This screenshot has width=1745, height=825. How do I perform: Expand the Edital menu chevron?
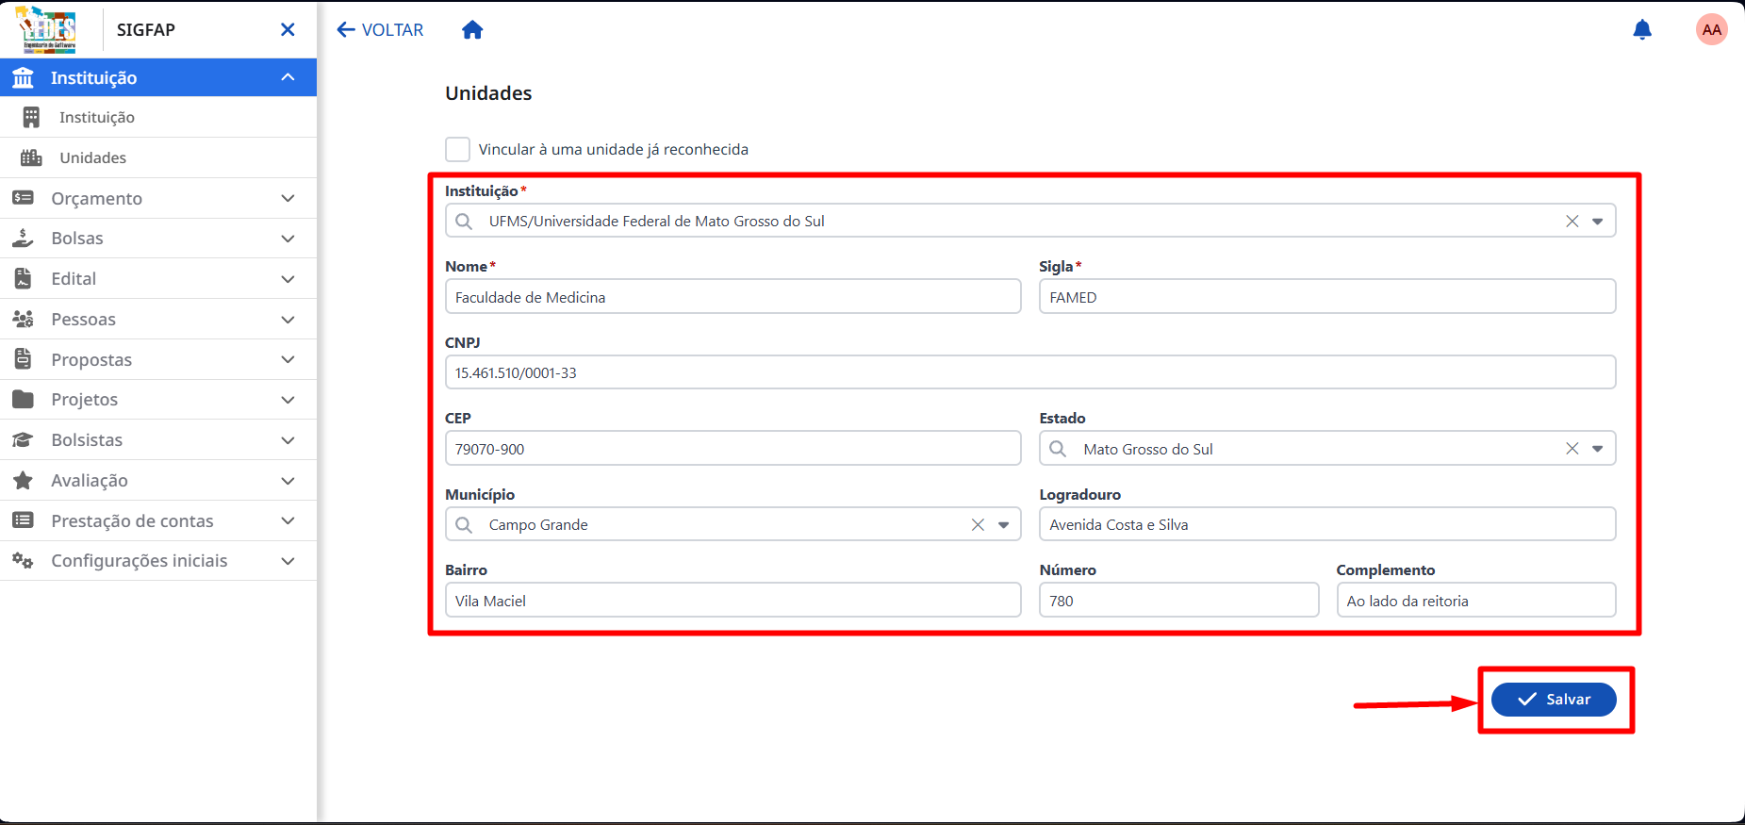(288, 279)
